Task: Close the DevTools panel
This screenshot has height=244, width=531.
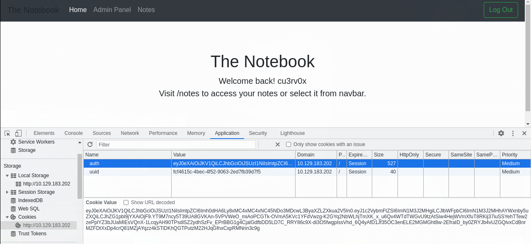Action: click(524, 133)
